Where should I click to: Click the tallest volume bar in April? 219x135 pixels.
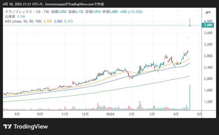click(x=190, y=97)
